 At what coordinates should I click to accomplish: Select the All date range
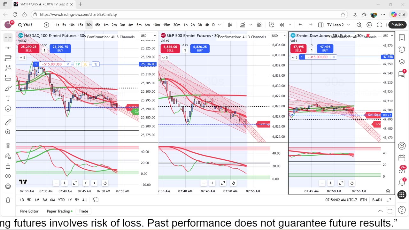pyautogui.click(x=84, y=200)
